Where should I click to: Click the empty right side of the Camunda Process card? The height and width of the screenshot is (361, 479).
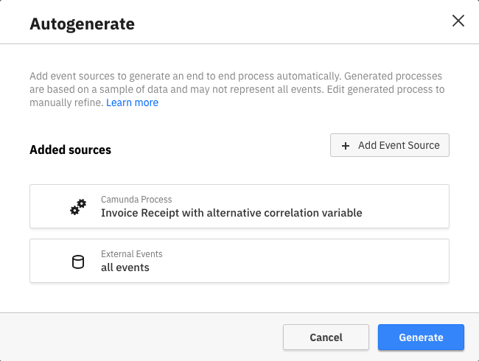tap(413, 206)
